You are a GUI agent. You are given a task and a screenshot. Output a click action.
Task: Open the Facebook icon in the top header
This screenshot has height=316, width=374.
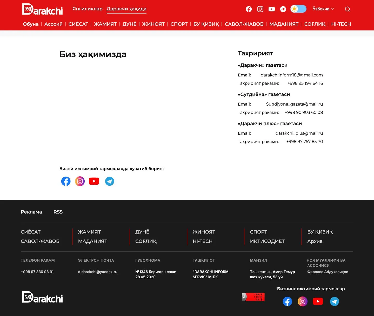point(249,9)
